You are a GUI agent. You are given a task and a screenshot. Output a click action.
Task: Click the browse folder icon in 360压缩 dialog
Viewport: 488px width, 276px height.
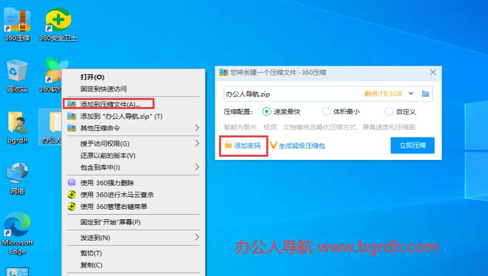coord(425,94)
